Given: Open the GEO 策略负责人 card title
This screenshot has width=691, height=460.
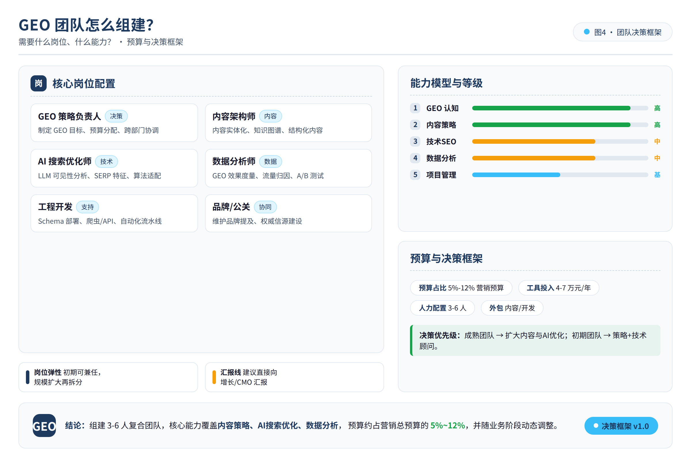Looking at the screenshot, I should pos(69,116).
